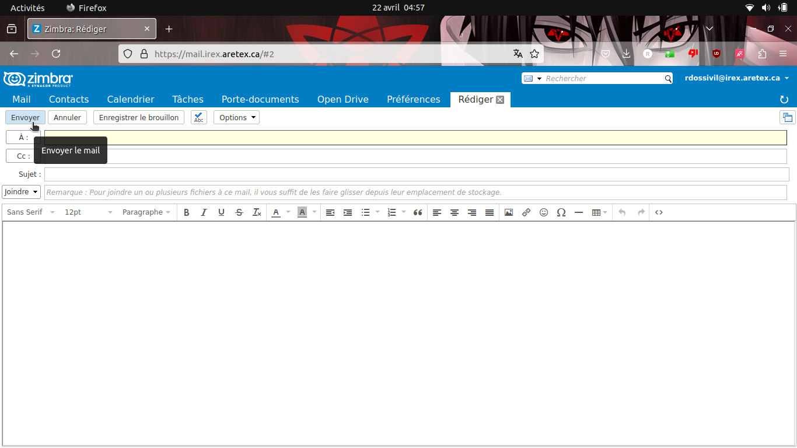Click into the Sujet field
The image size is (797, 448).
tap(417, 174)
